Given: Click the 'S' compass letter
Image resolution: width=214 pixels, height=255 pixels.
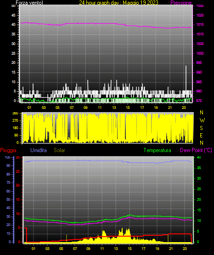Looking at the screenshot, I should [201, 128].
